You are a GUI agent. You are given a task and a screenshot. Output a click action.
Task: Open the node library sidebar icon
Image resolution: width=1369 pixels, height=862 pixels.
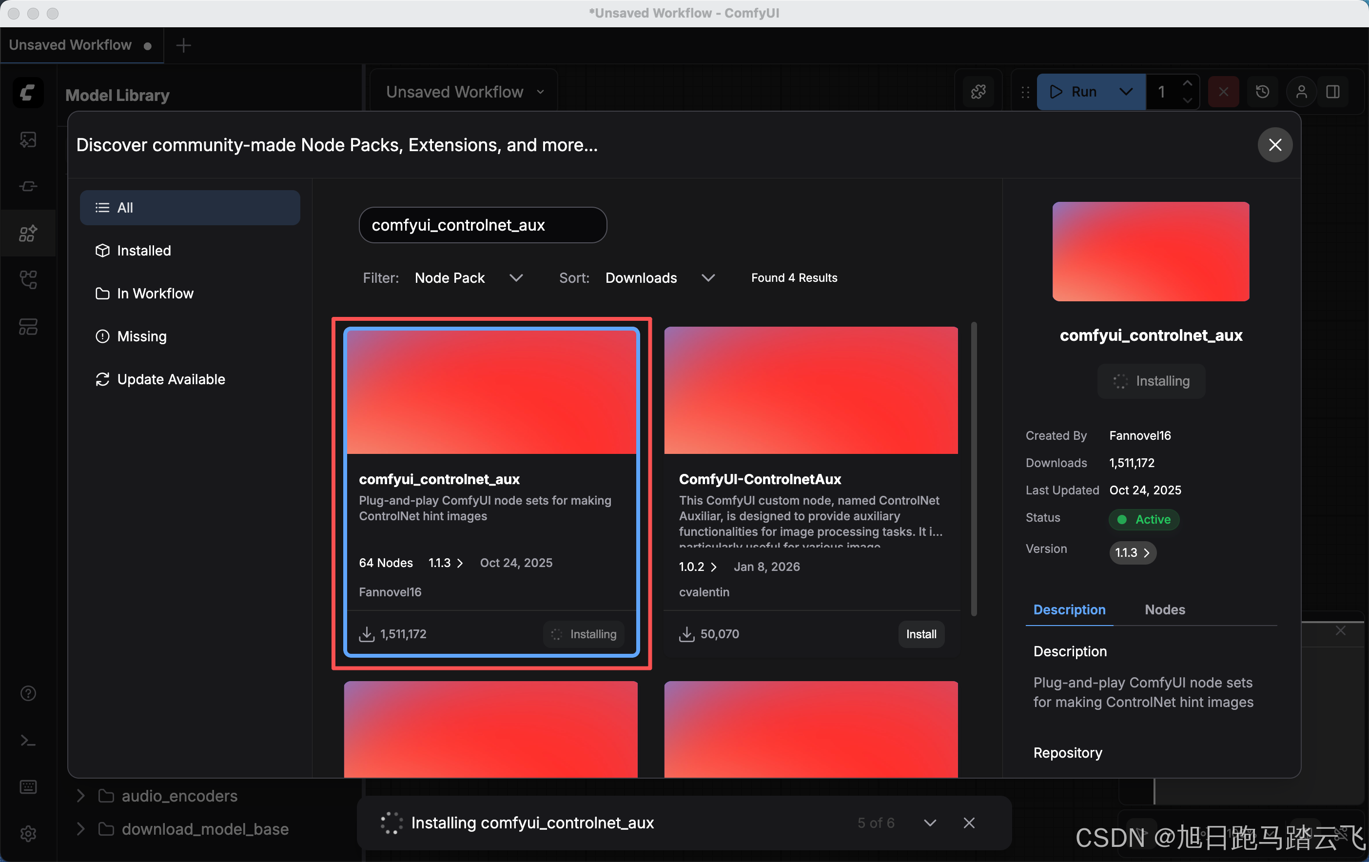point(28,186)
